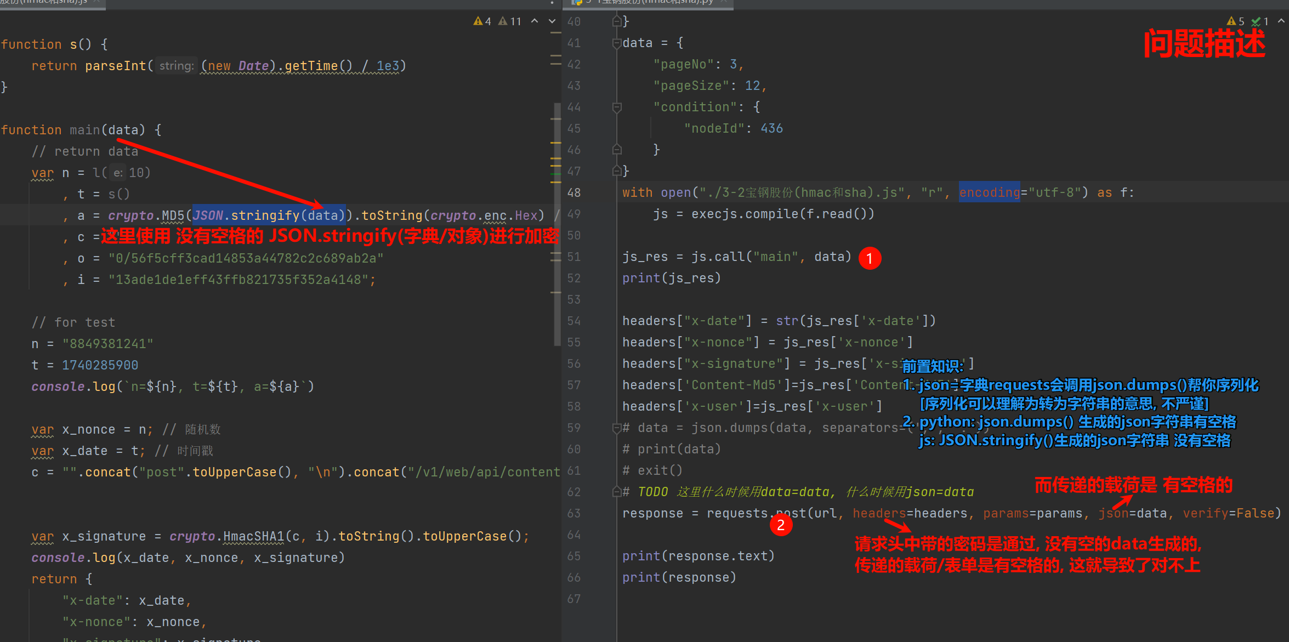Screen dimensions: 1289x642
Task: Click previous-problem up arrow in Python editor
Action: (x=1281, y=21)
